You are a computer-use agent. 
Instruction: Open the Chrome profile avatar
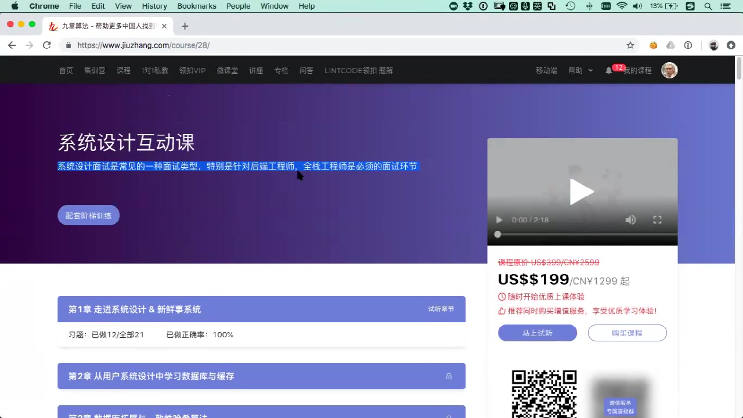(x=714, y=45)
